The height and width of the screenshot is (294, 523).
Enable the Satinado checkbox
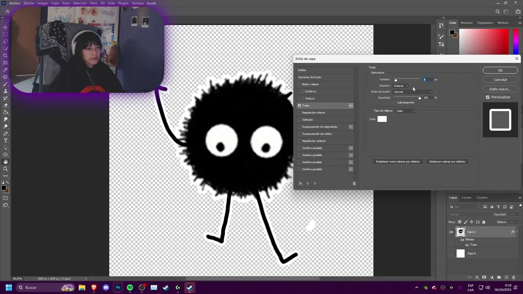tap(299, 120)
